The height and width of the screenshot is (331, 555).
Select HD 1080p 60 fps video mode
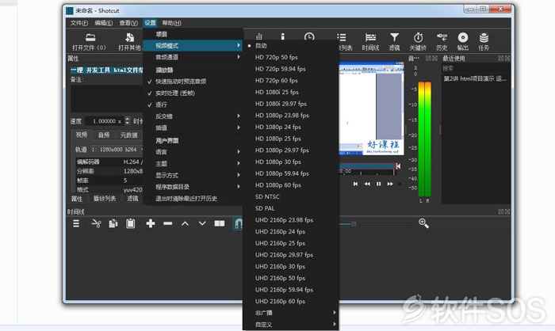coord(290,185)
